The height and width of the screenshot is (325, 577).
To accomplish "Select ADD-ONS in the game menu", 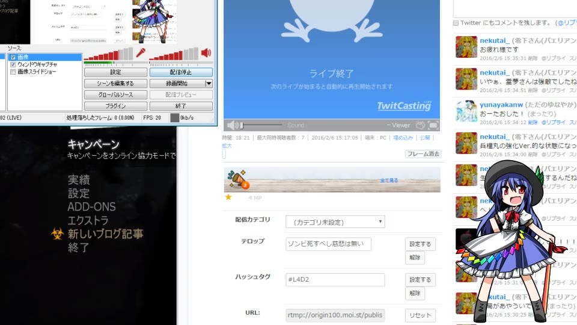I will (91, 206).
